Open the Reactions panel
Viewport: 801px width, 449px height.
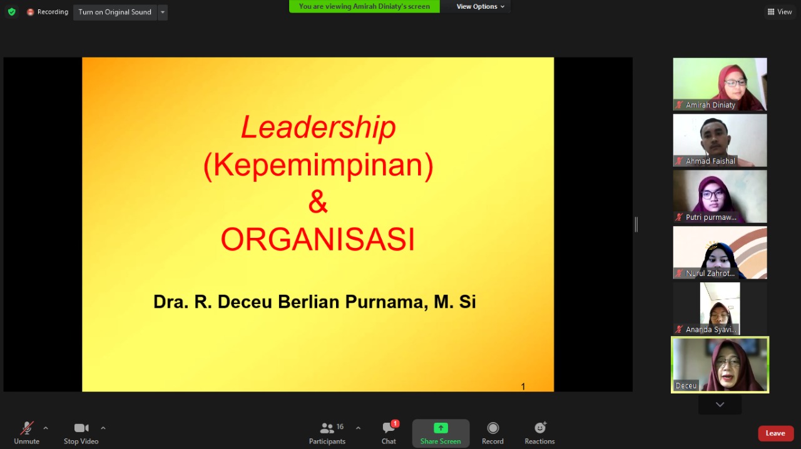click(x=539, y=431)
